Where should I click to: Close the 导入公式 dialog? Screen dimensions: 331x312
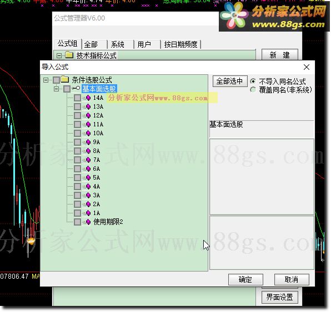click(x=307, y=67)
